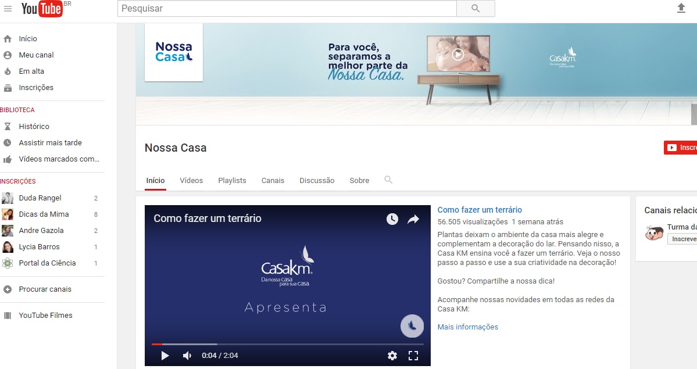The height and width of the screenshot is (369, 697).
Task: Click the channel search magnifier icon
Action: (388, 180)
